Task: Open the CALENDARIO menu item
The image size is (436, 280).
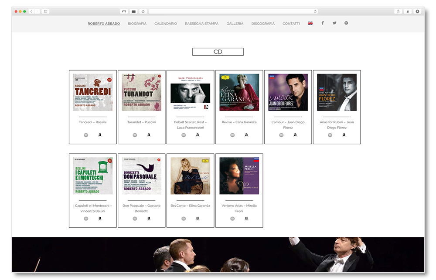Action: point(166,24)
